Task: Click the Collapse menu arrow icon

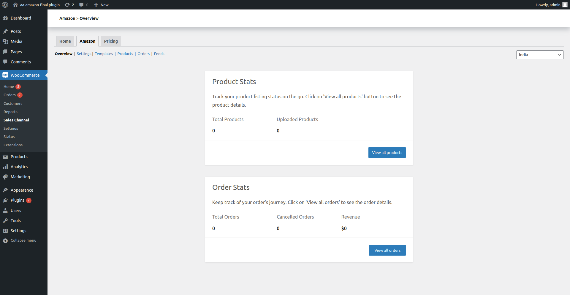Action: tap(5, 241)
